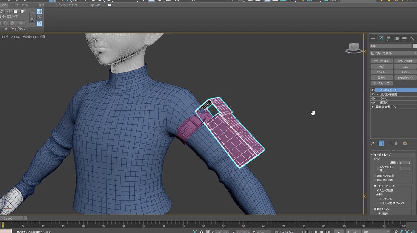Open the Utilities wrench panel

[x=412, y=39]
